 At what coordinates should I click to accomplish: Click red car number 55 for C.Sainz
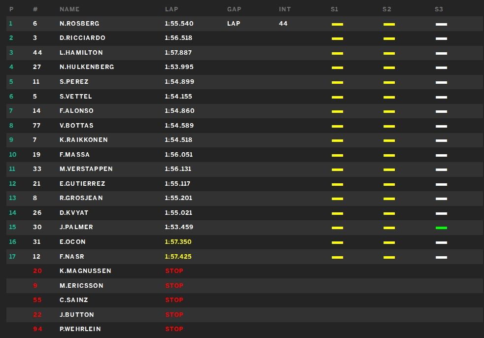tap(37, 300)
